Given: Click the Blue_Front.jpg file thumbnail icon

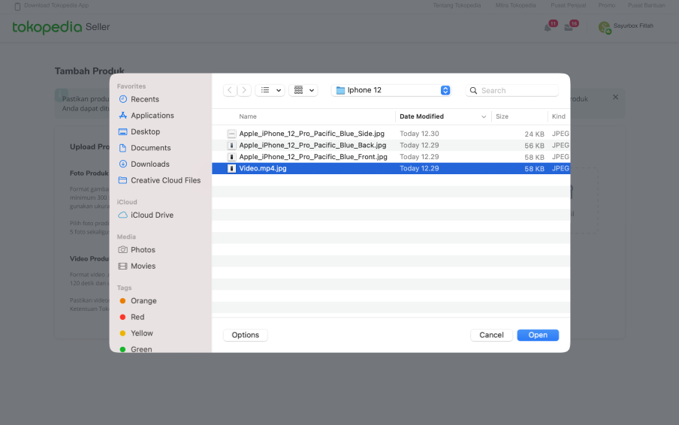Looking at the screenshot, I should pyautogui.click(x=231, y=157).
